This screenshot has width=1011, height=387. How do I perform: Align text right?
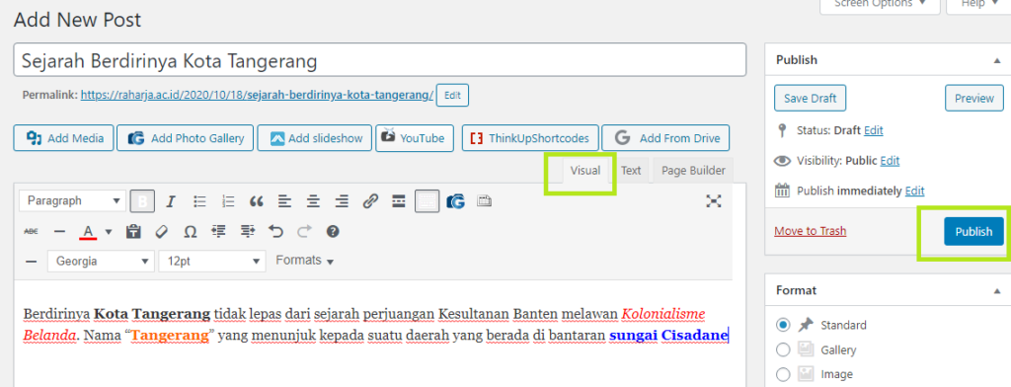tap(342, 201)
